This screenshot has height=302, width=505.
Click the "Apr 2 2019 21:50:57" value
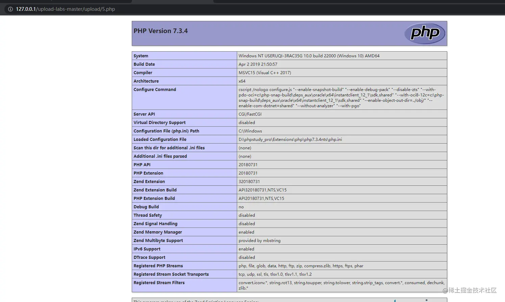click(x=258, y=64)
